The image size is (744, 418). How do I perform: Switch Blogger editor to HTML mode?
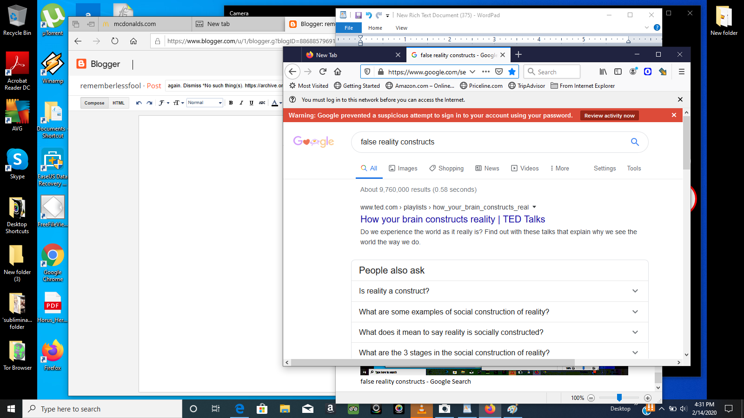119,103
